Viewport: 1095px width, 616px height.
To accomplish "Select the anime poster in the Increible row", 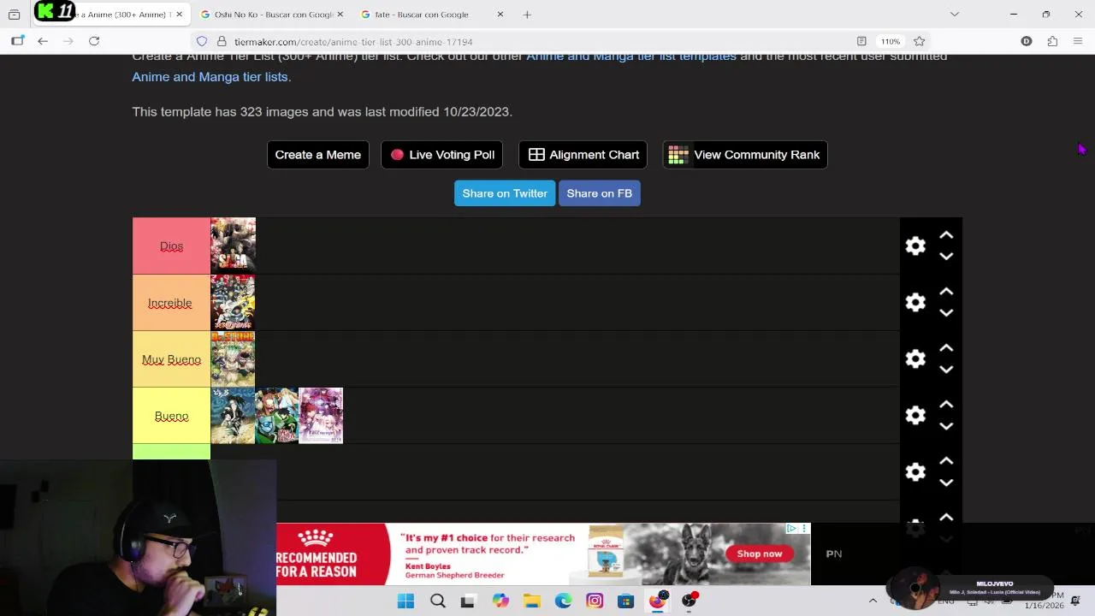I will tap(233, 302).
